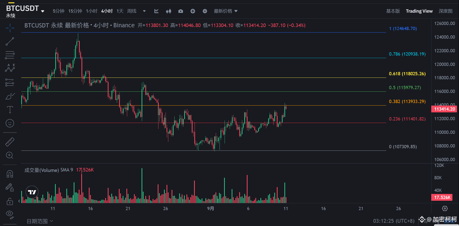Activate the zoom in tool

point(10,155)
